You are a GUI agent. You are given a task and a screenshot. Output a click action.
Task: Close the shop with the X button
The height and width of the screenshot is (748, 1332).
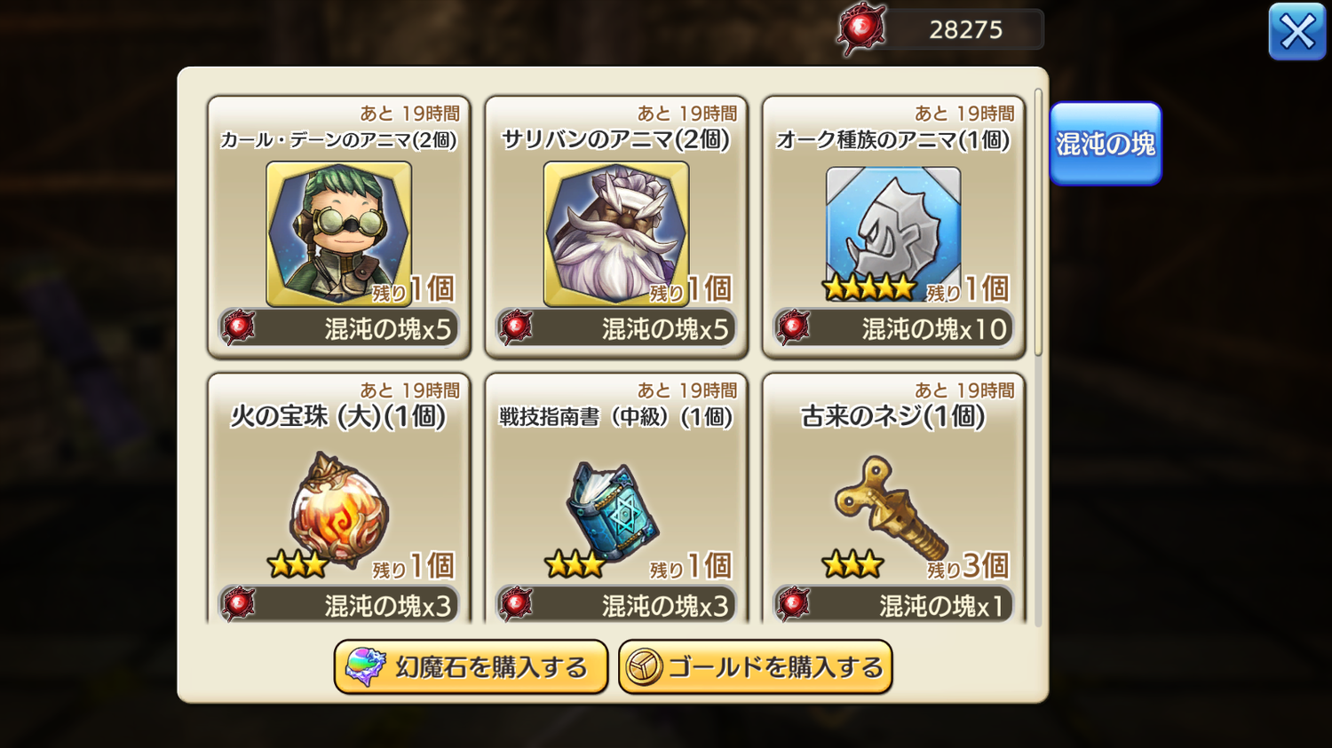(x=1297, y=32)
